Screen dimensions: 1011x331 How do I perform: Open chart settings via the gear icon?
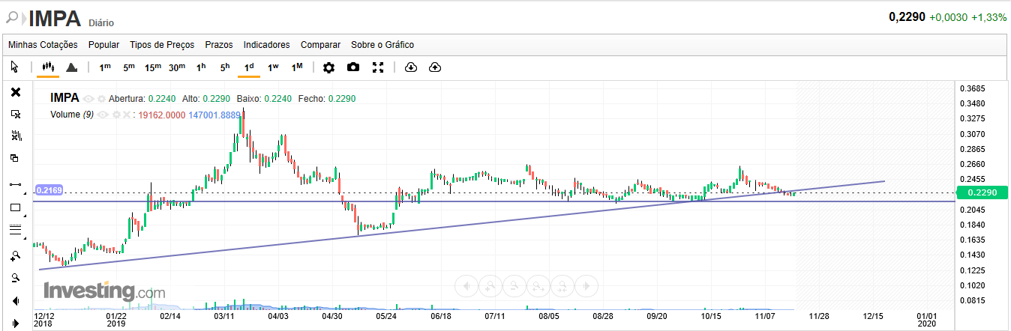[328, 67]
